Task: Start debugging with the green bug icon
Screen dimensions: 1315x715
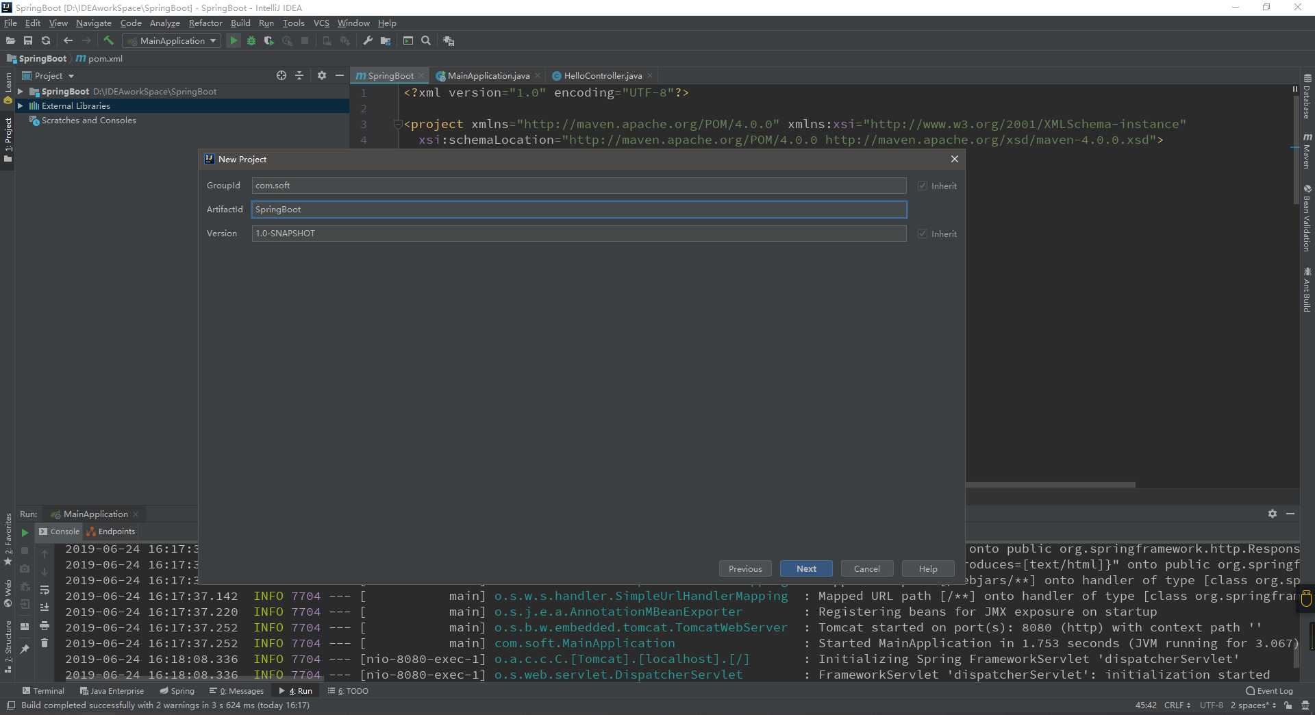Action: [x=251, y=41]
